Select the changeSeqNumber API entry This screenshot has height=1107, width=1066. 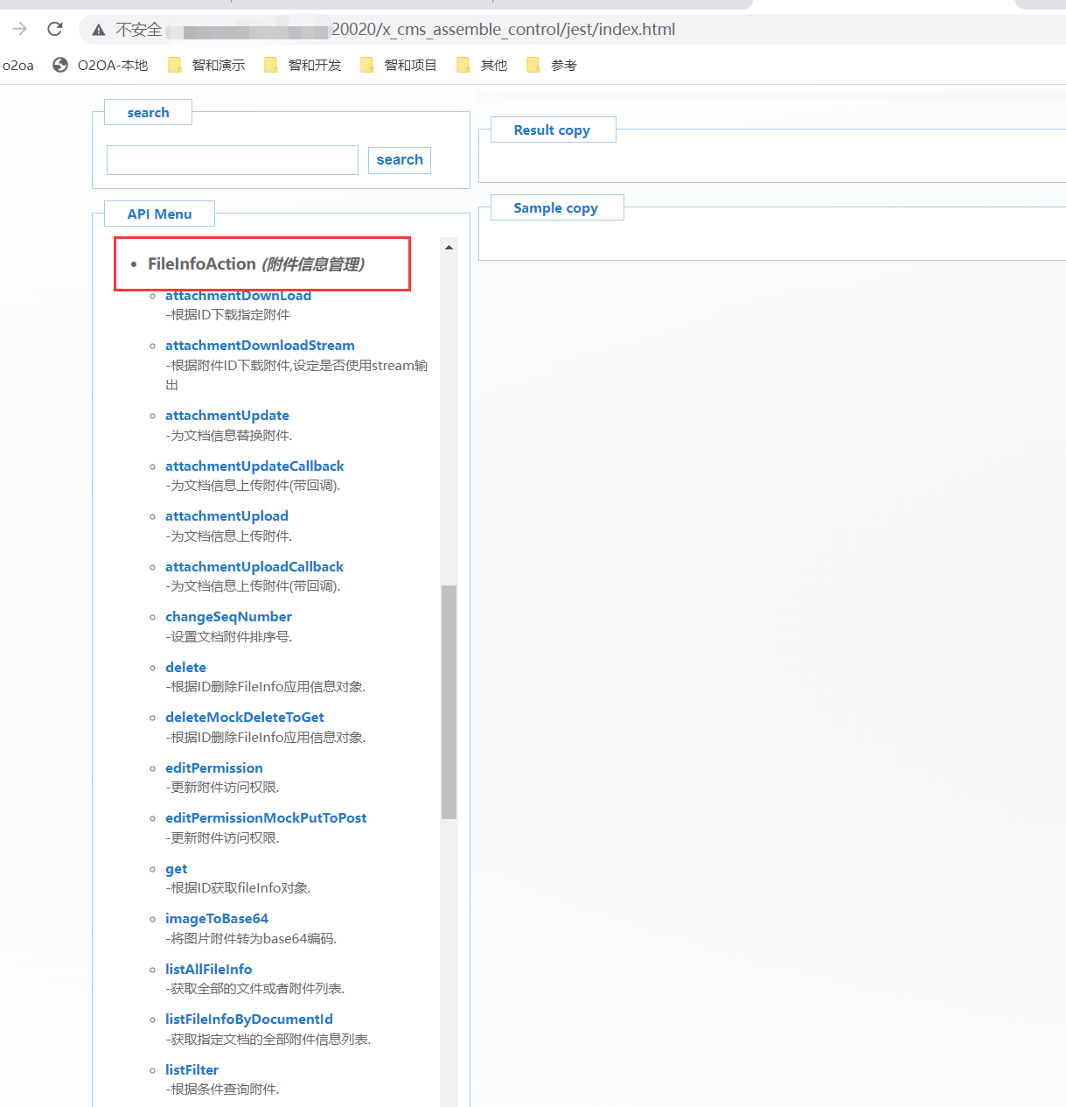(x=228, y=617)
